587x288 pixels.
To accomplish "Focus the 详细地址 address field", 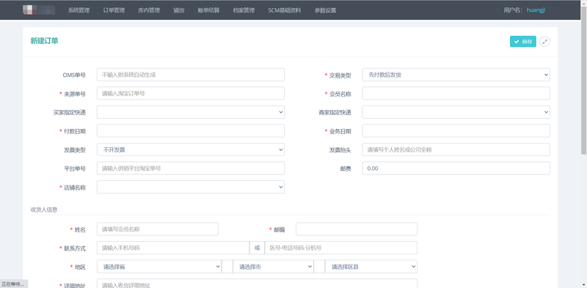I will pyautogui.click(x=257, y=284).
